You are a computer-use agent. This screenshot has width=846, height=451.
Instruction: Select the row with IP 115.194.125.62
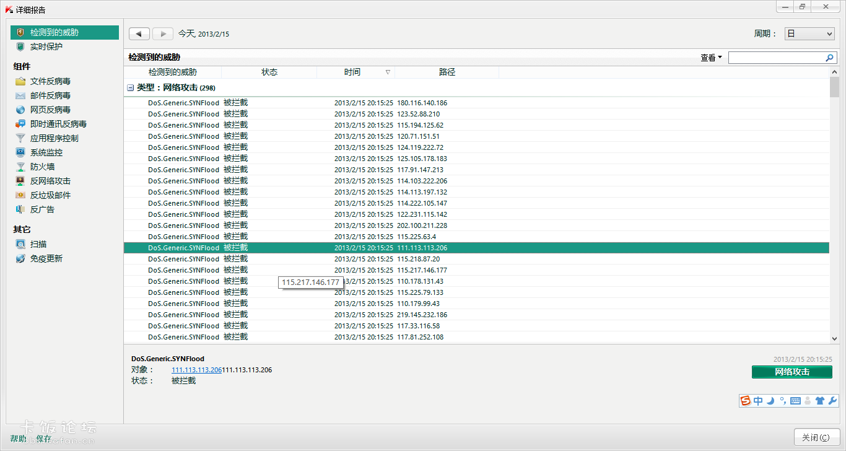477,125
